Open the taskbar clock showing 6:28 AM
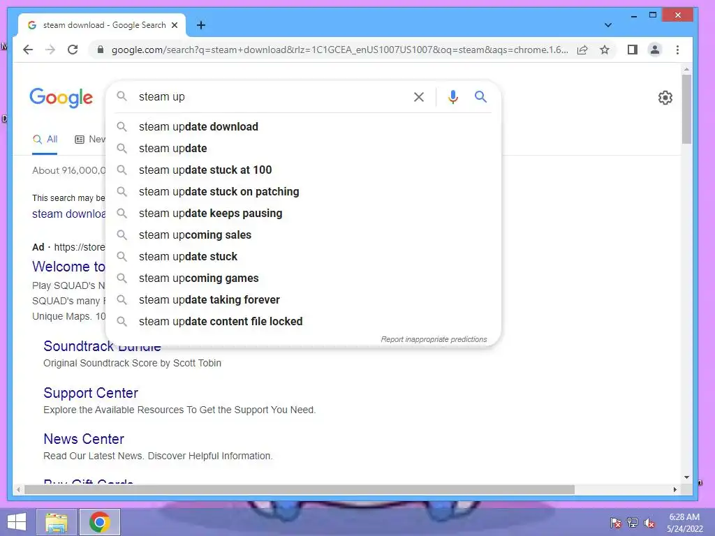 click(x=684, y=523)
